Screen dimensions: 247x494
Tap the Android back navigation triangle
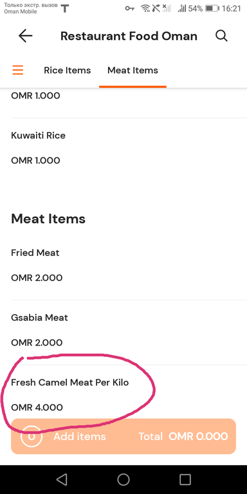click(62, 479)
